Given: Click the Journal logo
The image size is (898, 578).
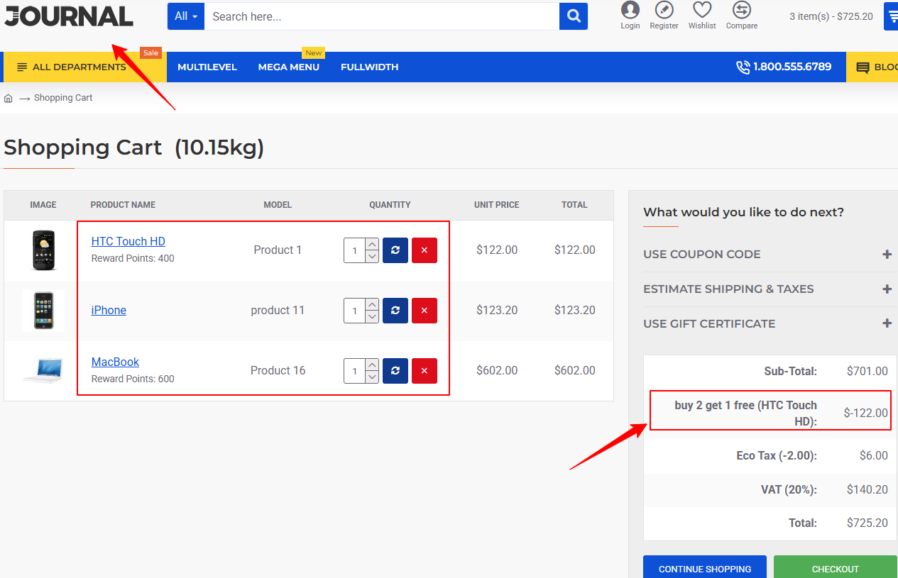Looking at the screenshot, I should (x=69, y=16).
